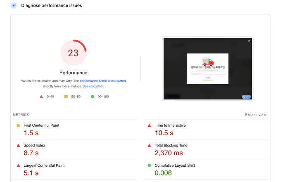Open the 'performance score is calculated' link
285x182 pixels.
(103, 81)
